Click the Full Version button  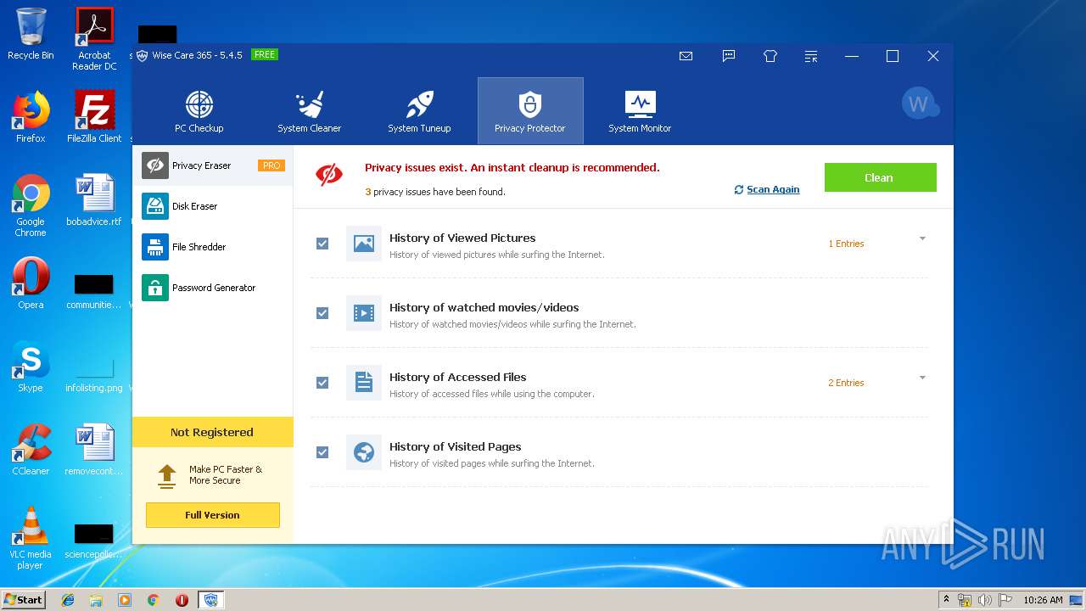point(212,515)
